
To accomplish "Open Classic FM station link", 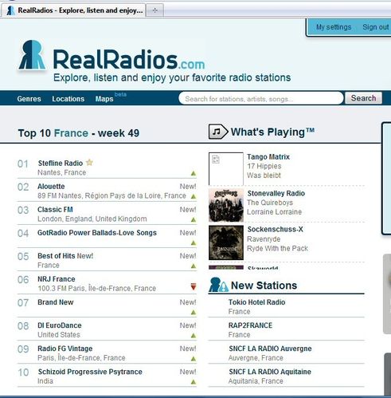I will click(x=55, y=210).
